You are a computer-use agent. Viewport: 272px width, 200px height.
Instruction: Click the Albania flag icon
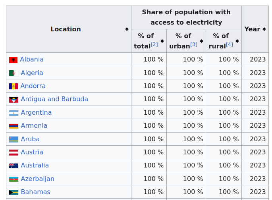click(x=14, y=60)
